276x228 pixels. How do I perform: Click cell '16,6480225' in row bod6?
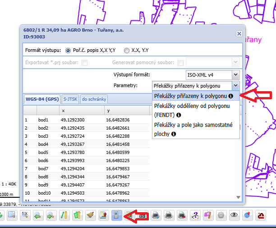tap(118, 161)
